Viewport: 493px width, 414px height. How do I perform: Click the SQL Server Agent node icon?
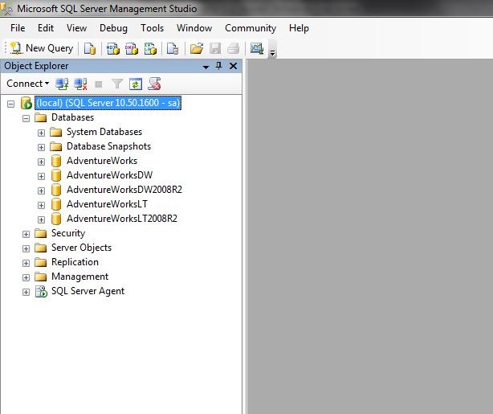(41, 292)
